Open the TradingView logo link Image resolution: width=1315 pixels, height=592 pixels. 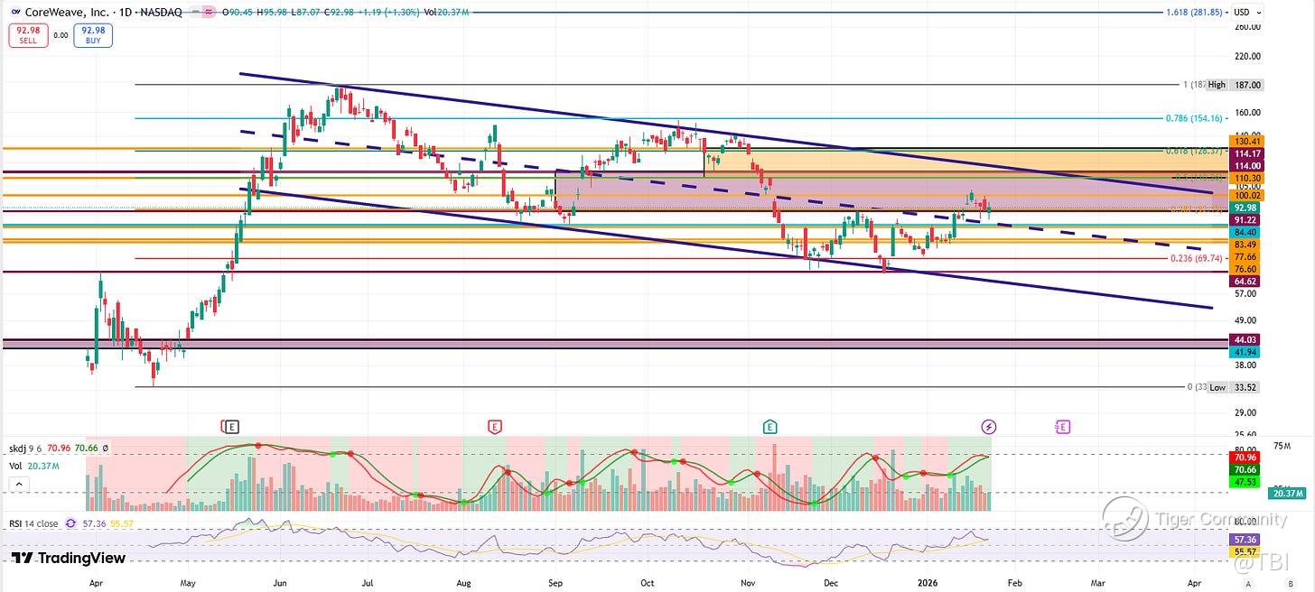click(69, 558)
